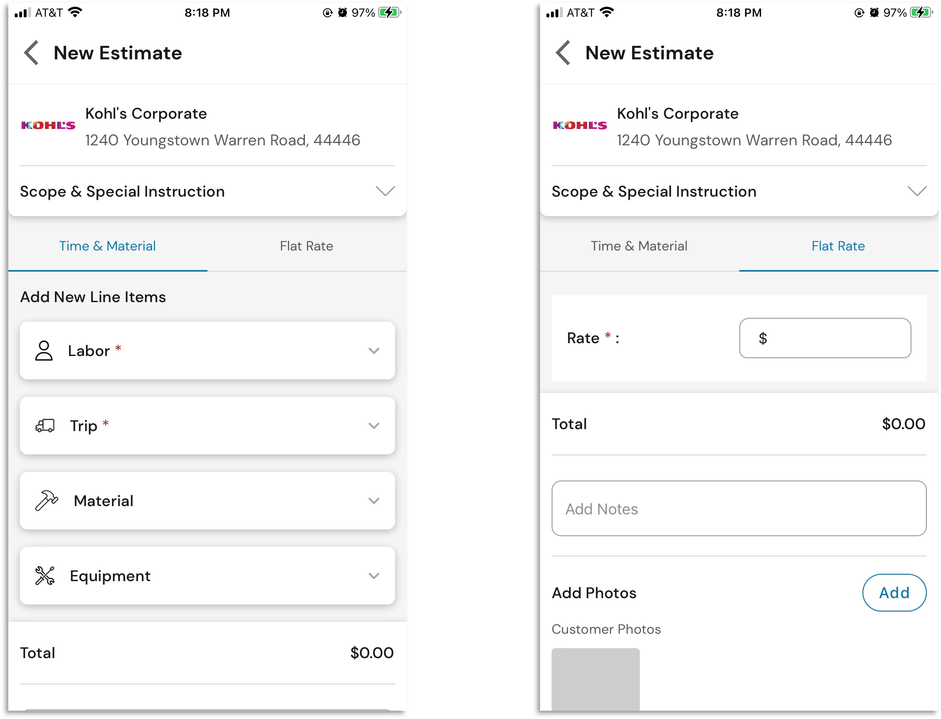941x719 pixels.
Task: Tap the Kohl's logo on the right screen
Action: (580, 125)
